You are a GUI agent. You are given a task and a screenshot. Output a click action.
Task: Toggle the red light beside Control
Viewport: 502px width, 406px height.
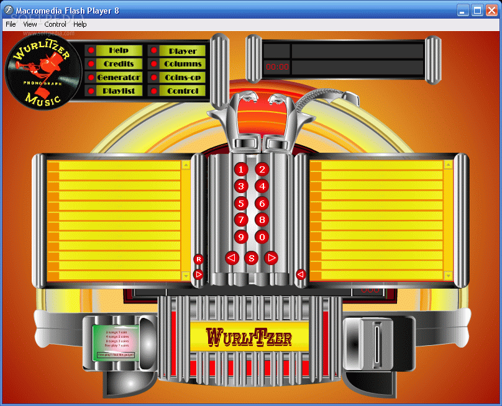point(154,91)
